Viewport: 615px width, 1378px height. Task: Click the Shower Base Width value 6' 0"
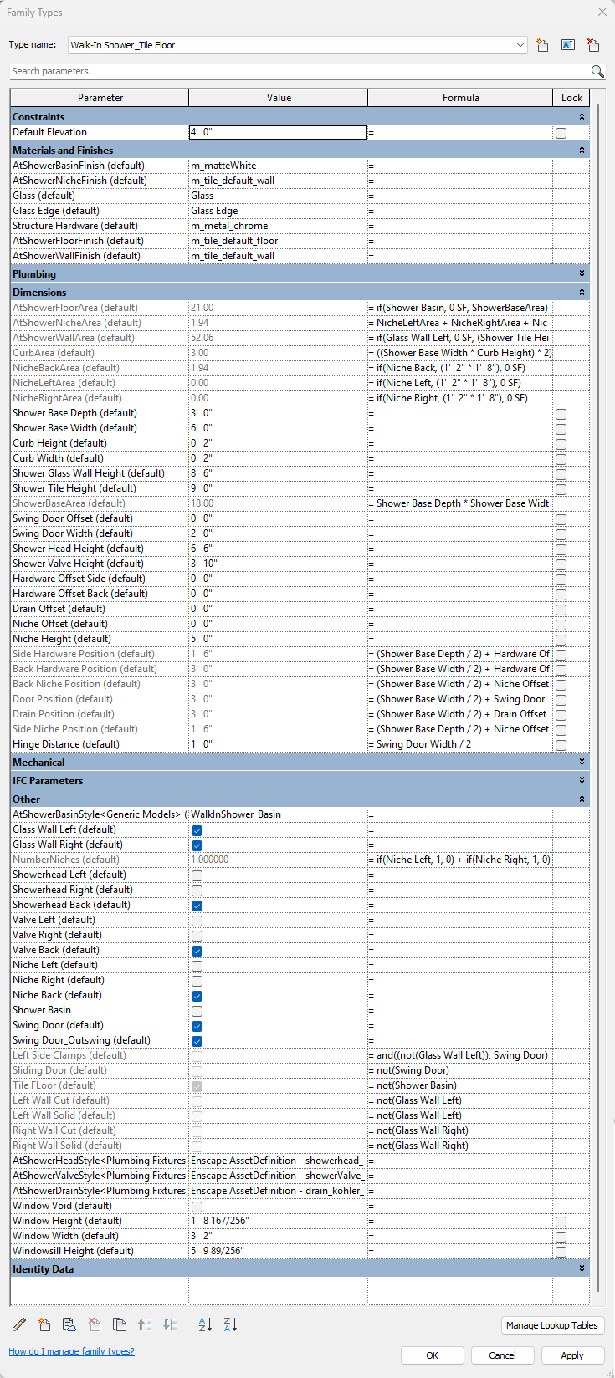pos(278,428)
